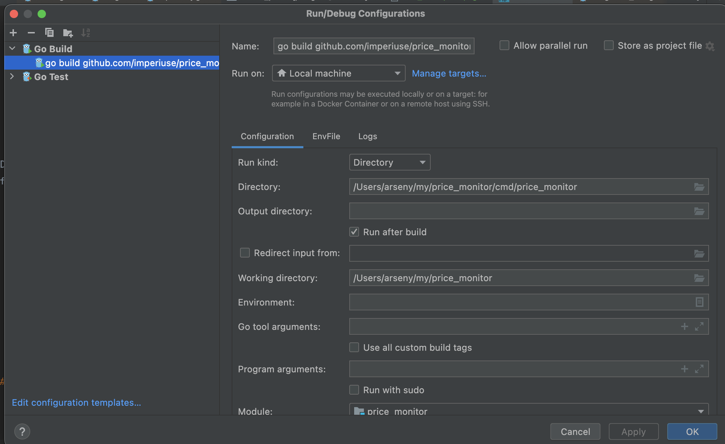Screen dimensions: 725x444
Task: Open the Run on Local machine dropdown
Action: click(338, 73)
